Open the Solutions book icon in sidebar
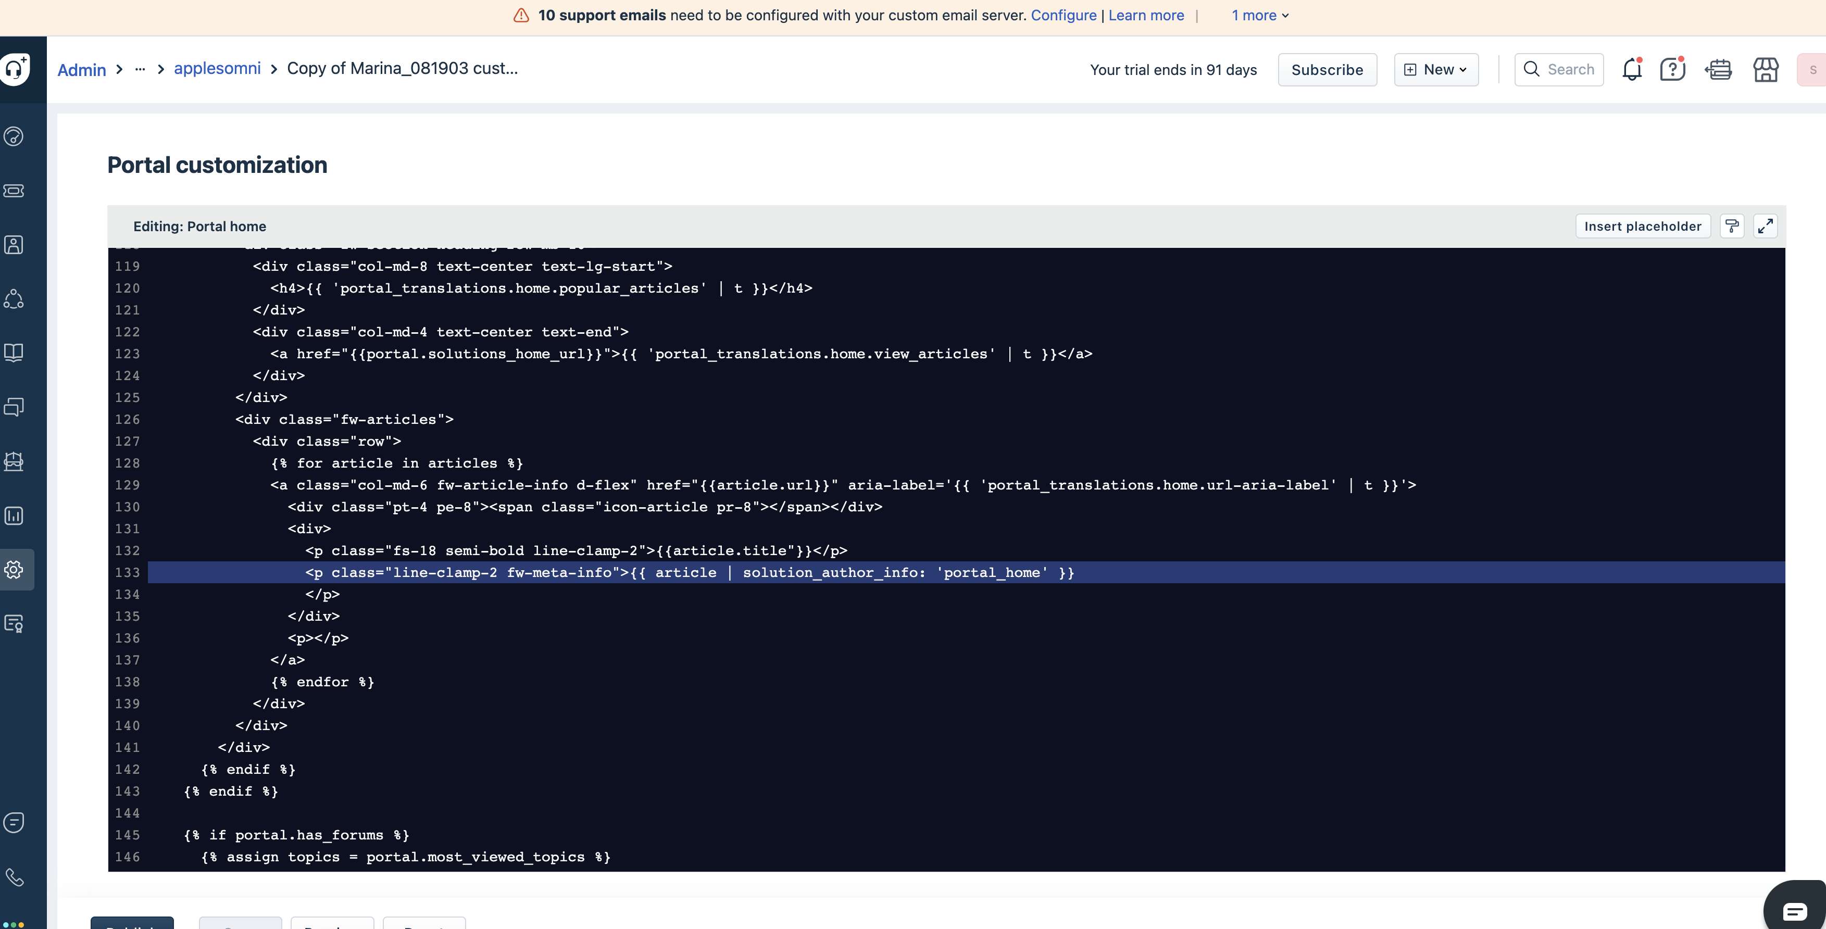The width and height of the screenshot is (1826, 929). pos(14,353)
